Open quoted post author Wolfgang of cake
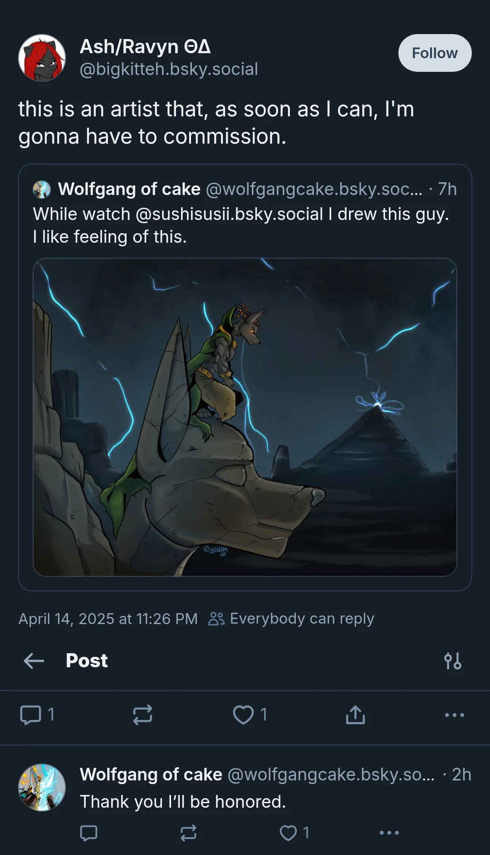 pyautogui.click(x=129, y=189)
